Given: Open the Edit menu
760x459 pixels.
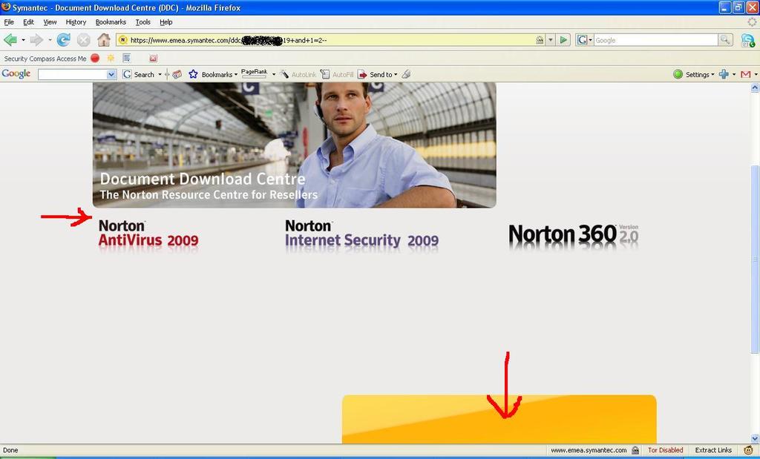Looking at the screenshot, I should [29, 22].
